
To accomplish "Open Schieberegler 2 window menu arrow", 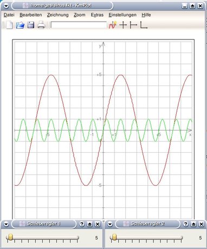I will 110,224.
